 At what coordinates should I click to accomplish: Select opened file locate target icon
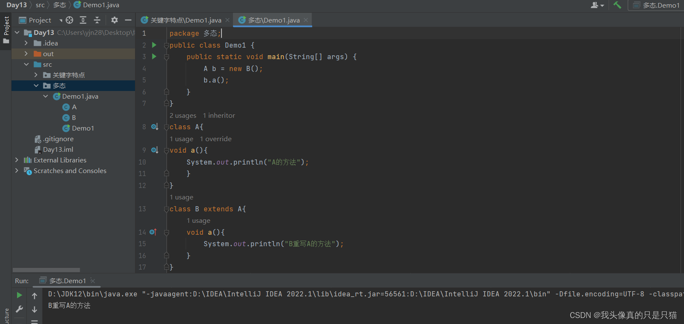click(69, 20)
